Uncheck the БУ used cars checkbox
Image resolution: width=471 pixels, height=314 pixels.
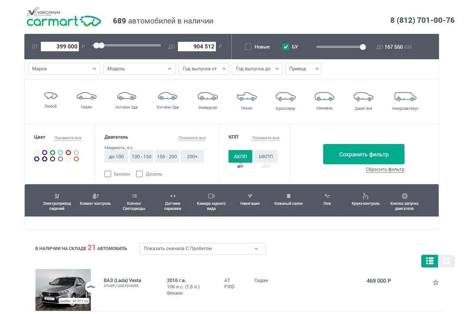[286, 47]
